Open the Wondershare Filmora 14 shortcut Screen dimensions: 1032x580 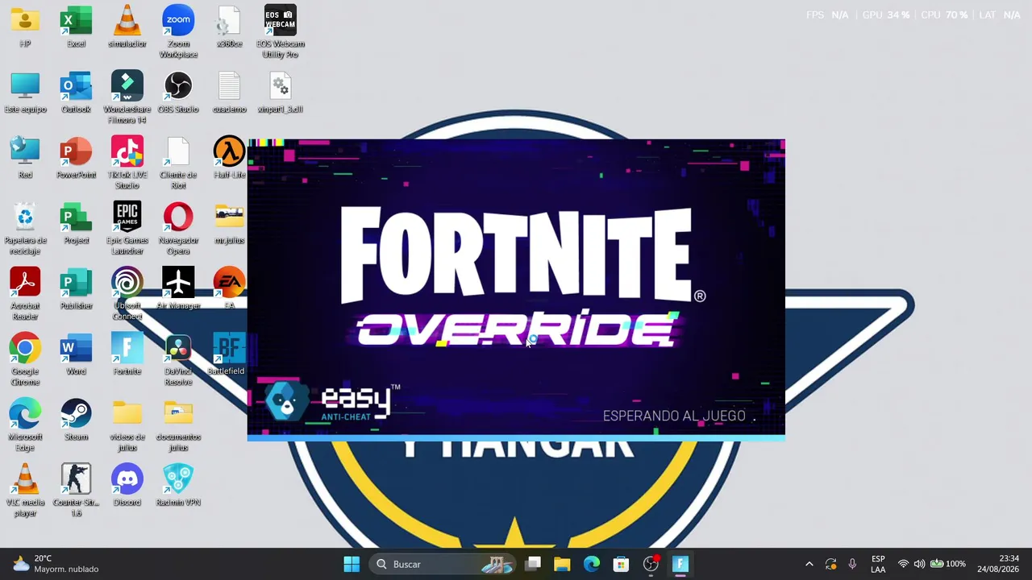pyautogui.click(x=127, y=97)
